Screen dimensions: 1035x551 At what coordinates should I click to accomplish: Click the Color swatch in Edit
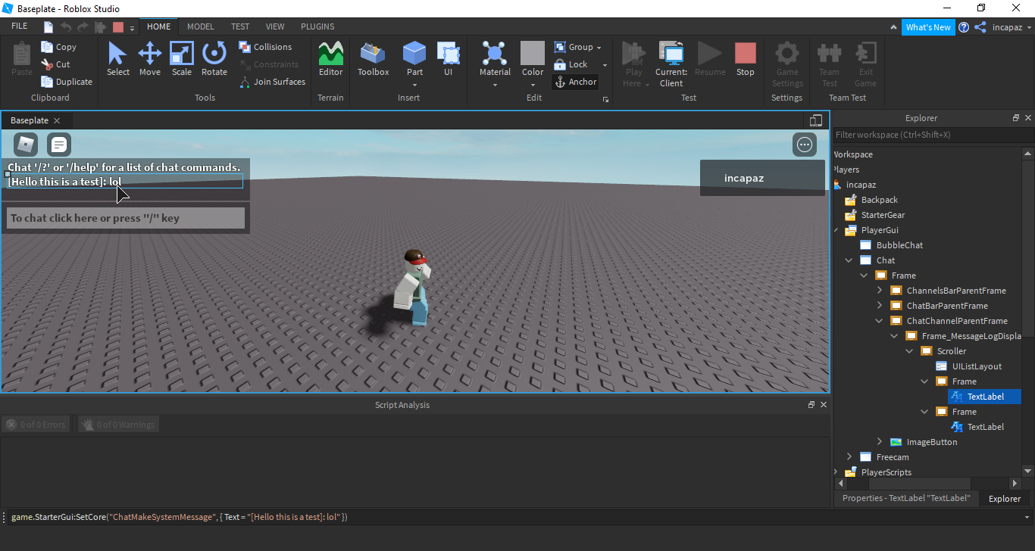pos(533,53)
